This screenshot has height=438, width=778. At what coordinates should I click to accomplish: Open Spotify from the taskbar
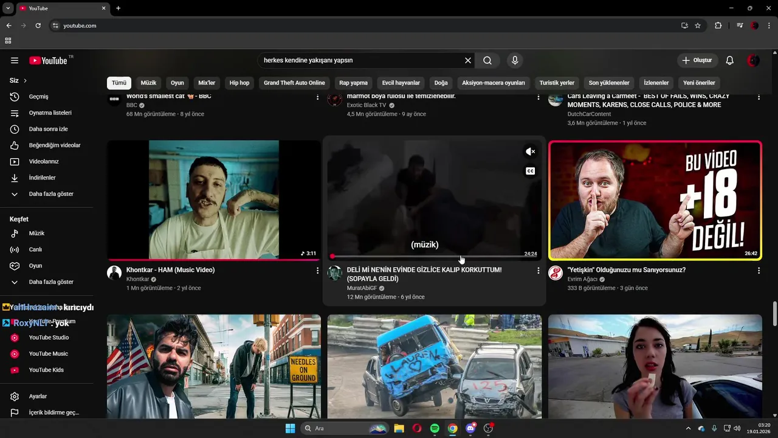pos(435,428)
